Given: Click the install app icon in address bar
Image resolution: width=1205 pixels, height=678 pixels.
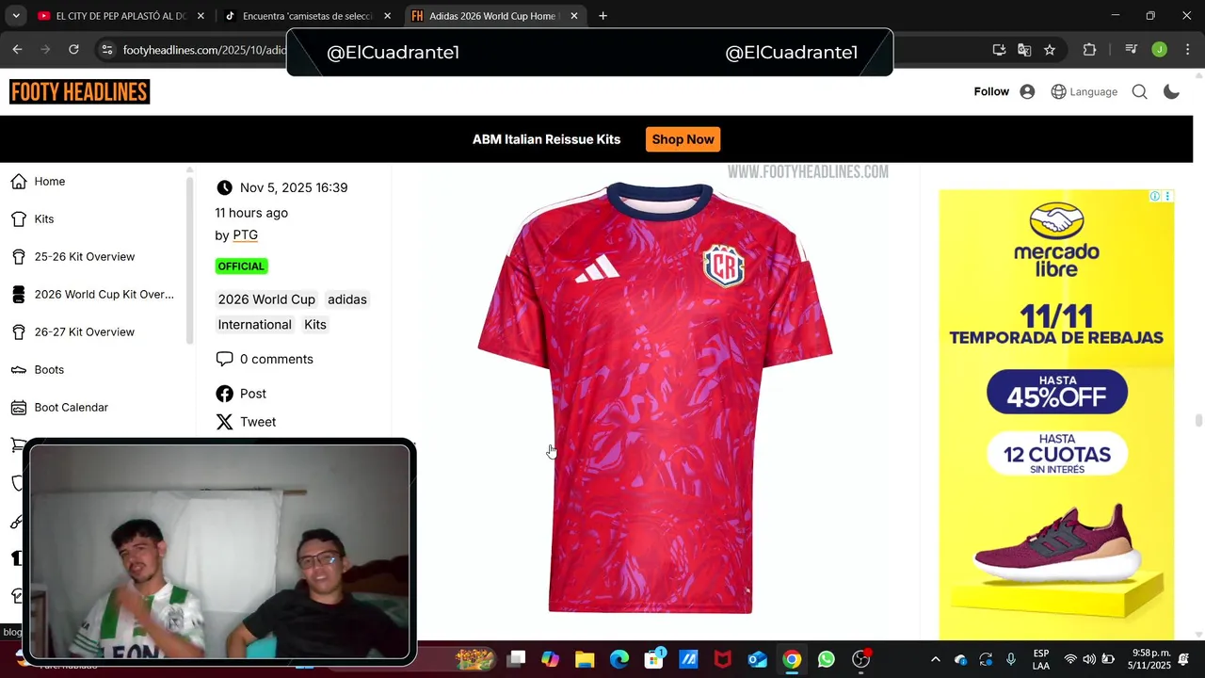Looking at the screenshot, I should [x=999, y=50].
